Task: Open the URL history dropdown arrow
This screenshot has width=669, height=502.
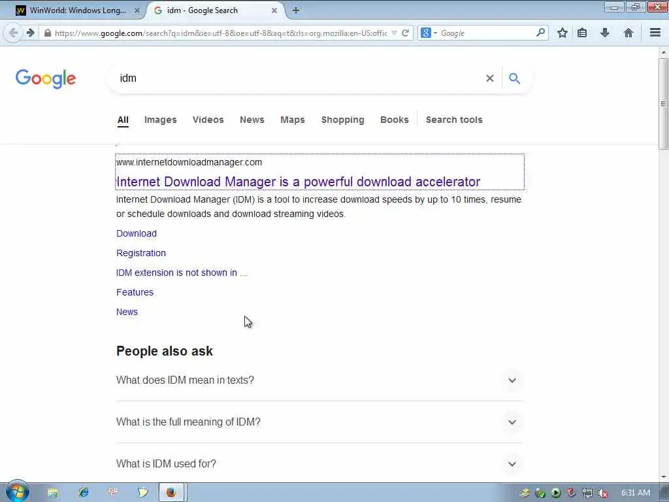Action: click(x=394, y=33)
